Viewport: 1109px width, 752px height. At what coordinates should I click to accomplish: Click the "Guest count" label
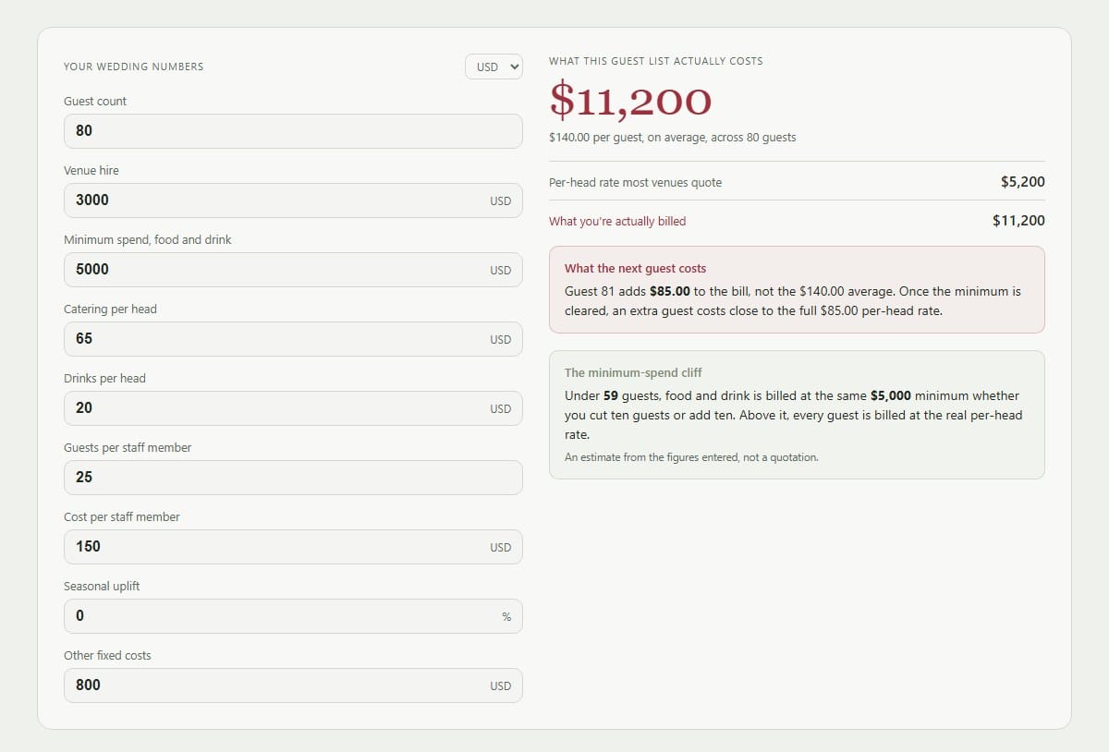[x=95, y=102]
